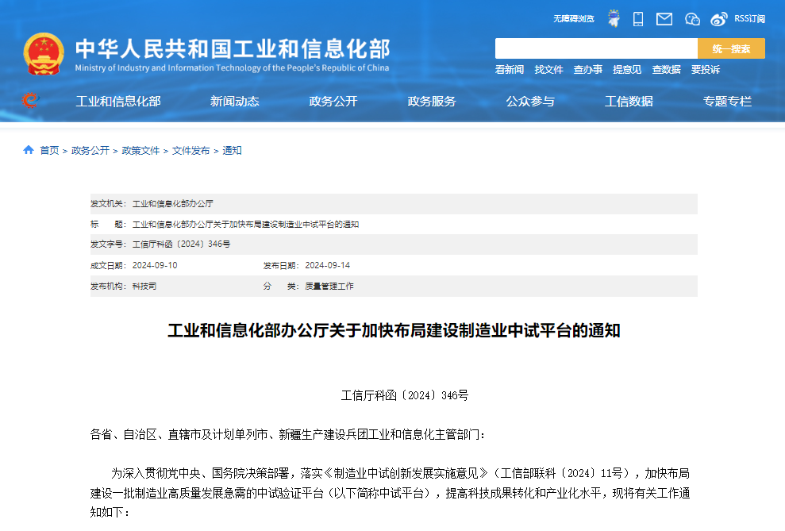Open the 无障碍浏览 accessibility link
Image resolution: width=785 pixels, height=531 pixels.
(572, 18)
